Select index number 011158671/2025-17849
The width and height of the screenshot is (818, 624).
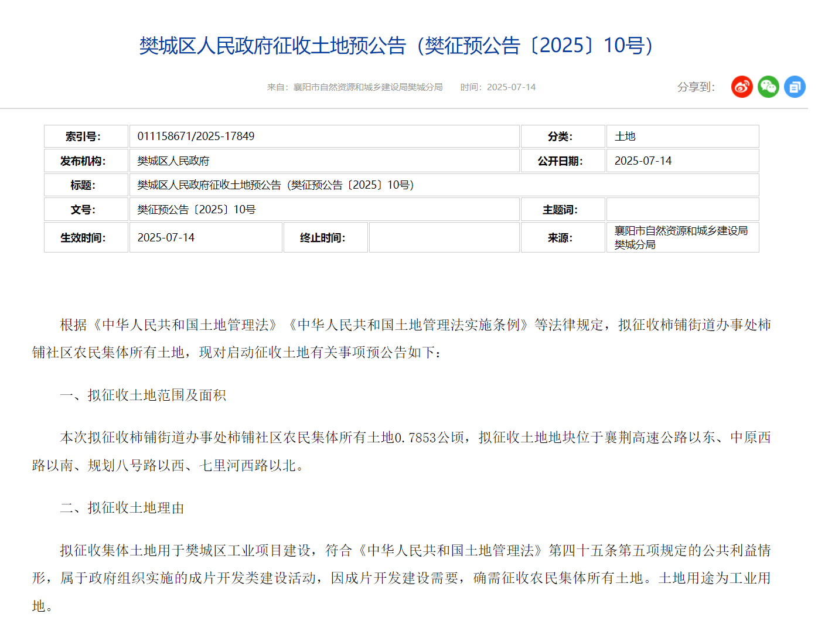tap(196, 136)
